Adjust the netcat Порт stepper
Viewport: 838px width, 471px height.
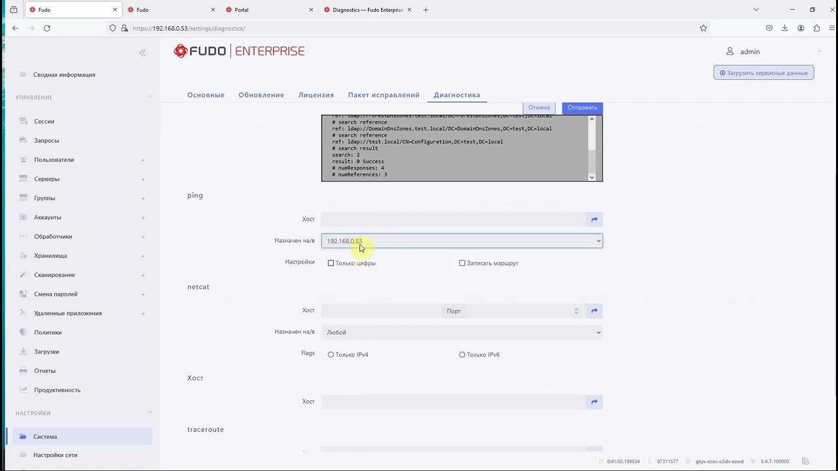576,311
